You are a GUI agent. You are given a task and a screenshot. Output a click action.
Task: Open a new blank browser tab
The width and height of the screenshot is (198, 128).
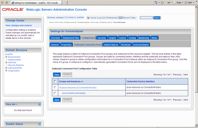tap(65, 3)
